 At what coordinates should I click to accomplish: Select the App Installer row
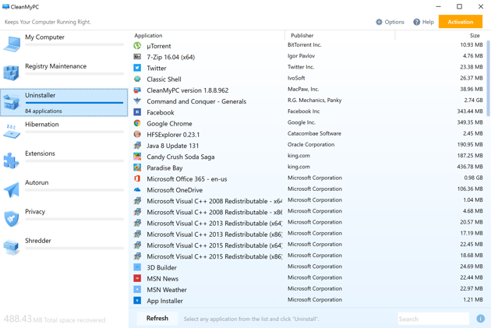(x=309, y=301)
